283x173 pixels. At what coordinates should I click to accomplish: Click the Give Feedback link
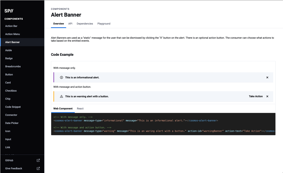14,168
